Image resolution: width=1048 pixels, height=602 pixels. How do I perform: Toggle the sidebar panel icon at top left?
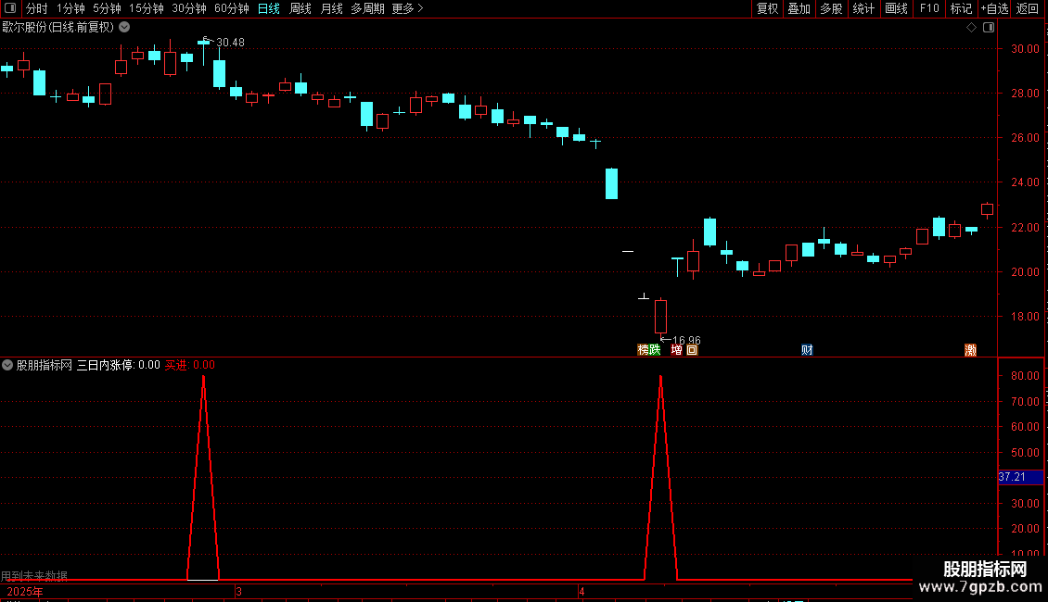[x=10, y=8]
